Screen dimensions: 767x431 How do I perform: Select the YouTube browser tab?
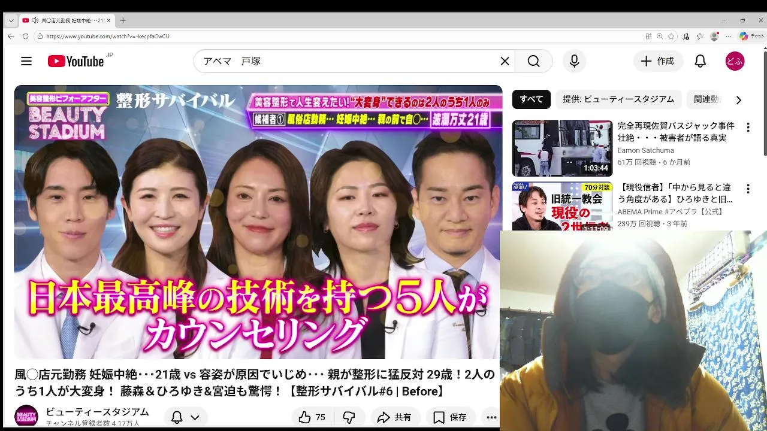[67, 20]
